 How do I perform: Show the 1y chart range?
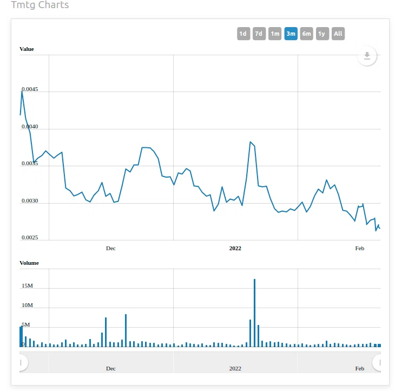[322, 34]
